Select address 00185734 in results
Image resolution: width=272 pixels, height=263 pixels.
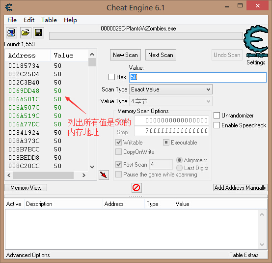(47, 66)
